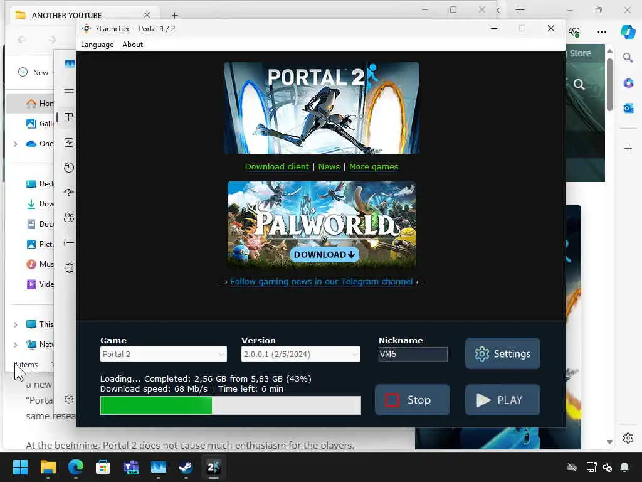Click the Portal 2 banner image
Screen dimensions: 642x482
coord(322,108)
